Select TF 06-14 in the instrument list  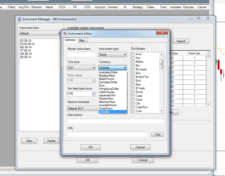pyautogui.click(x=25, y=51)
